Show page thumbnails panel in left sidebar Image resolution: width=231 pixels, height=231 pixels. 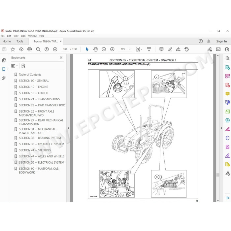[4, 60]
